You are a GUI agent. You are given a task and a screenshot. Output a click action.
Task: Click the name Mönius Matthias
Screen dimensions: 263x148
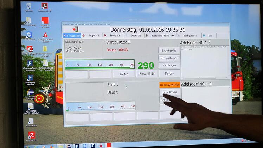coord(74,51)
